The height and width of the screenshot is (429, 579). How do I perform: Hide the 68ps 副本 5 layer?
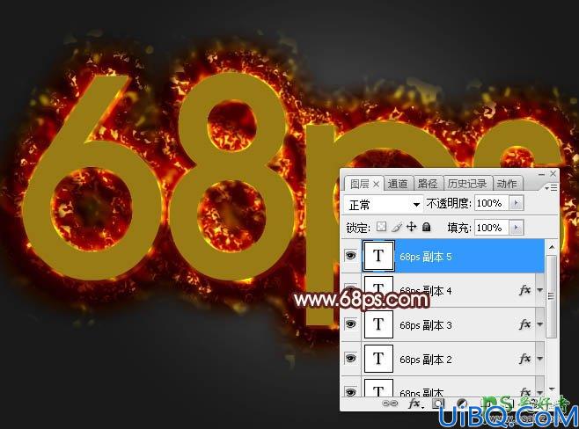pyautogui.click(x=350, y=255)
